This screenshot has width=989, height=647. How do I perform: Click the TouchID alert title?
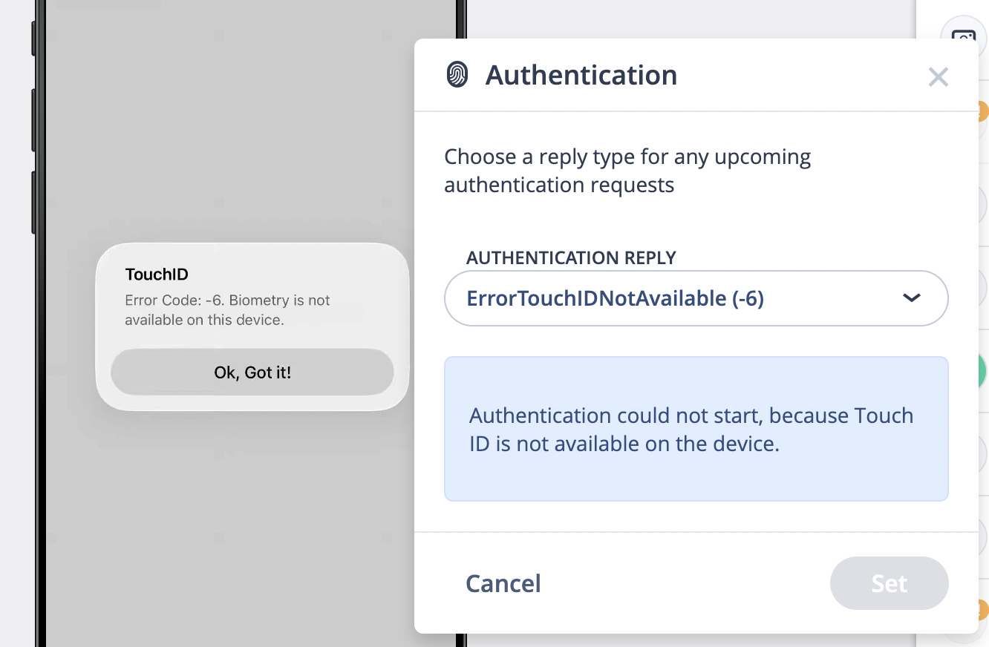157,275
